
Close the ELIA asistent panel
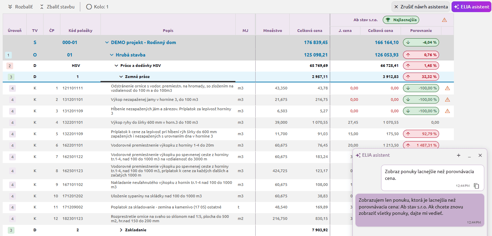480,155
